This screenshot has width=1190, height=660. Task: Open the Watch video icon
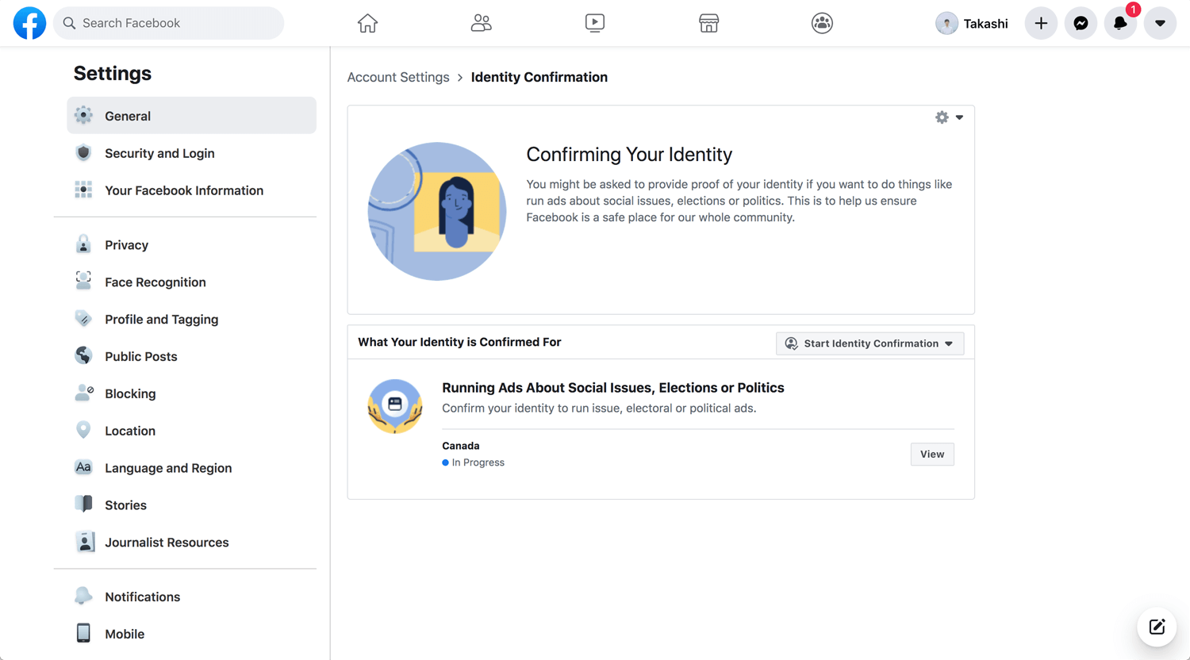[595, 23]
